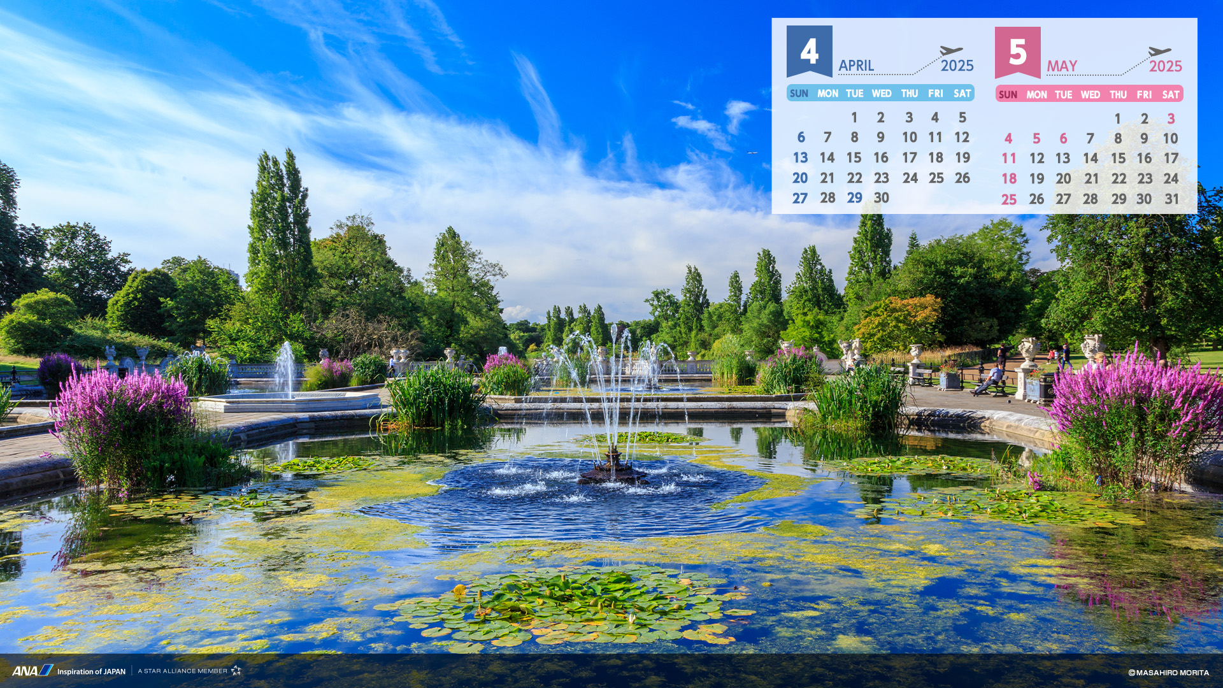Click April 30 in the April calendar
The height and width of the screenshot is (688, 1223).
(881, 198)
